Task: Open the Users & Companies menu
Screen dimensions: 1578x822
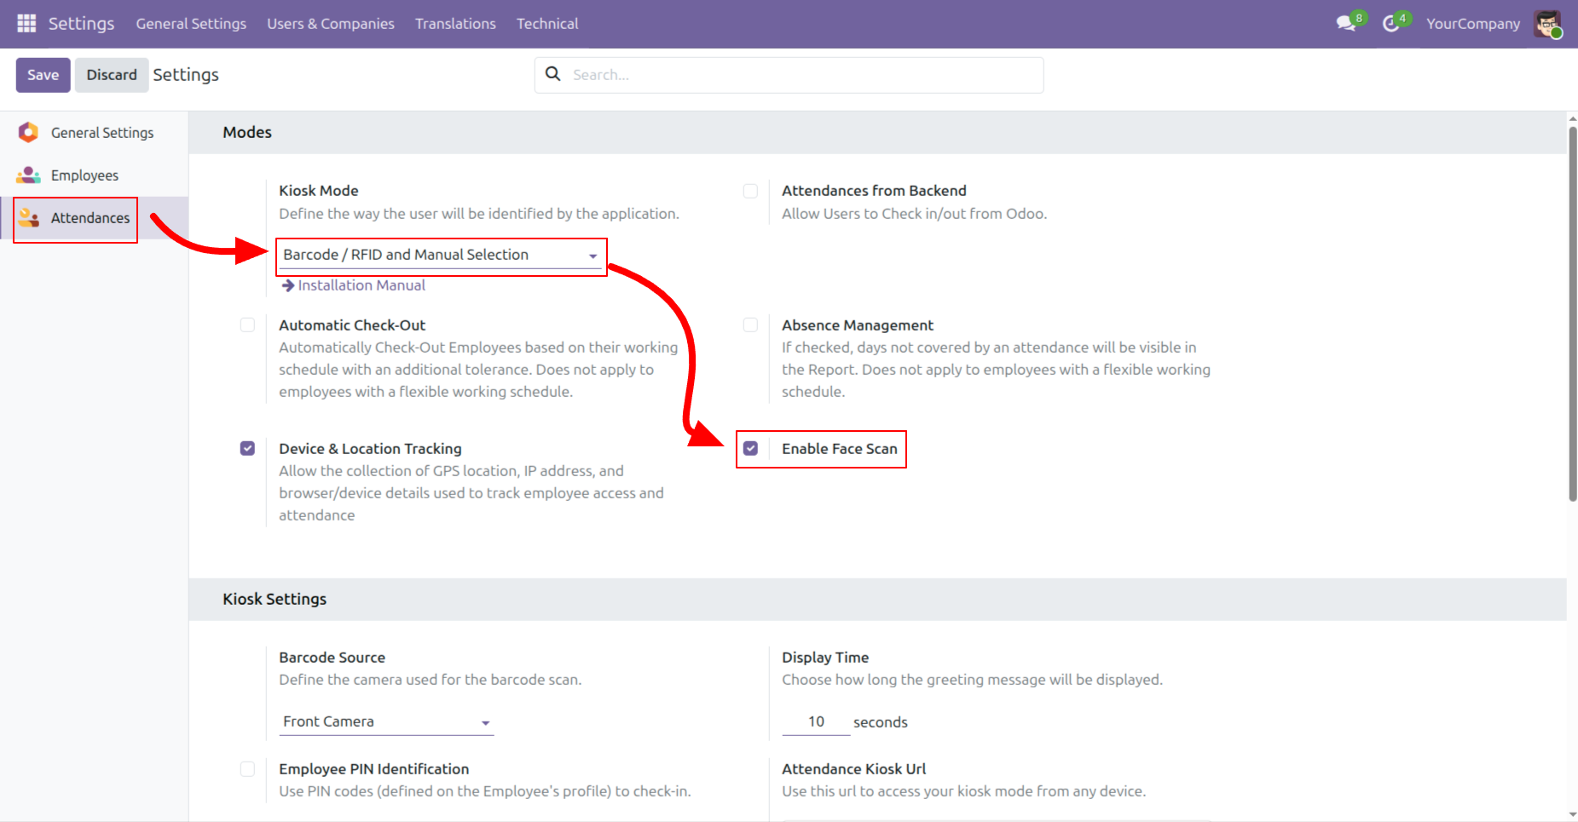Action: point(330,24)
